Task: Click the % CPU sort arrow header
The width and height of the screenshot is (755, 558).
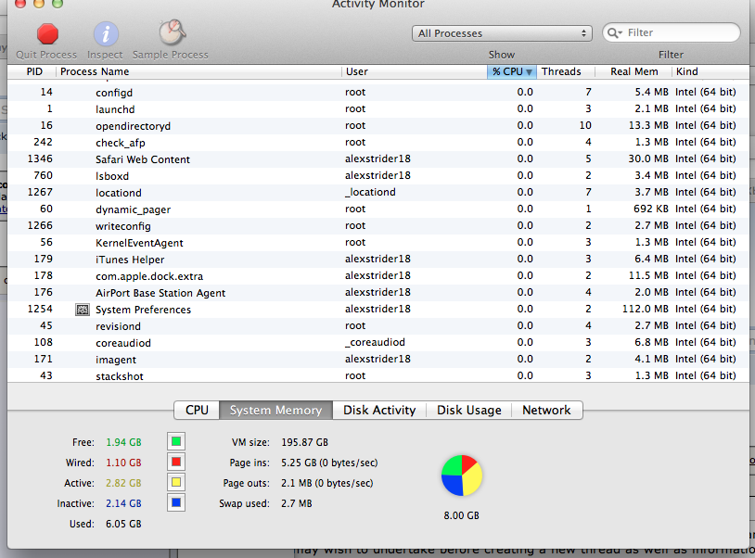Action: coord(512,71)
